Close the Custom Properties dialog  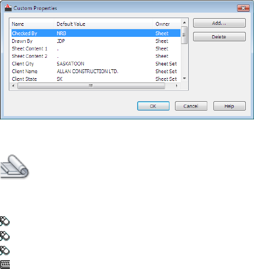[244, 8]
